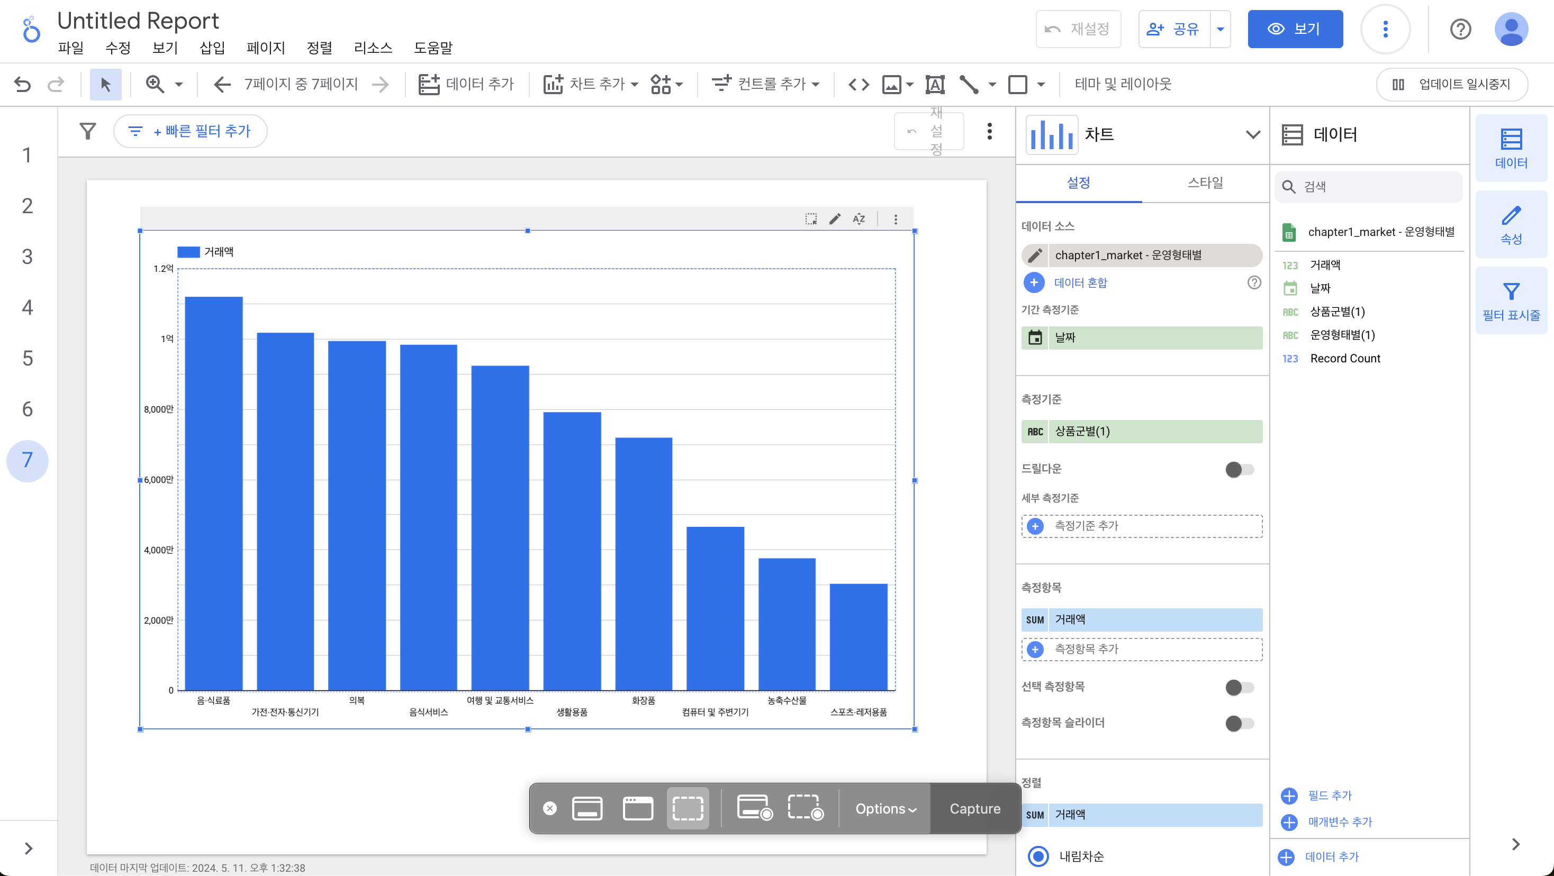The image size is (1554, 876).
Task: Open the 삽입 menu
Action: 212,48
